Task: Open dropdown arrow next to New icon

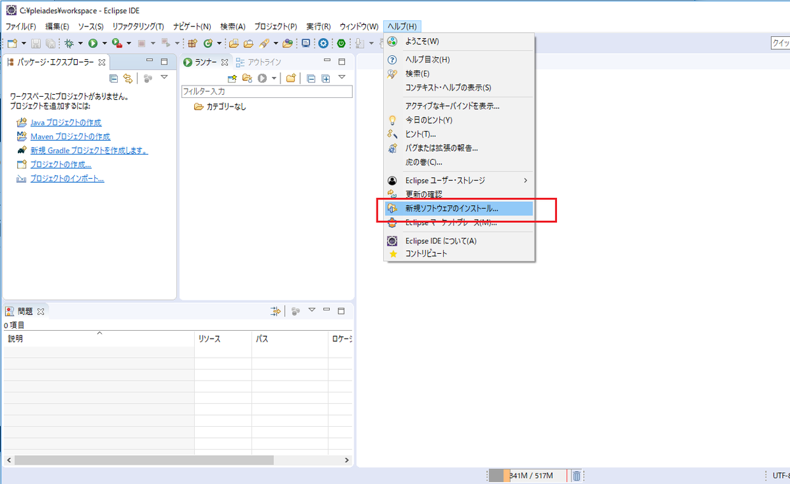Action: [x=24, y=43]
